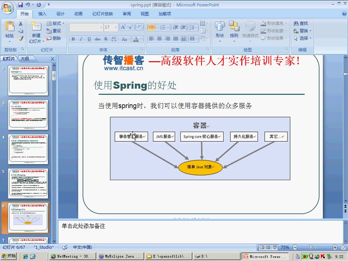Image resolution: width=348 pixels, height=261 pixels.
Task: Click the notes area to add notes
Action: (201, 231)
